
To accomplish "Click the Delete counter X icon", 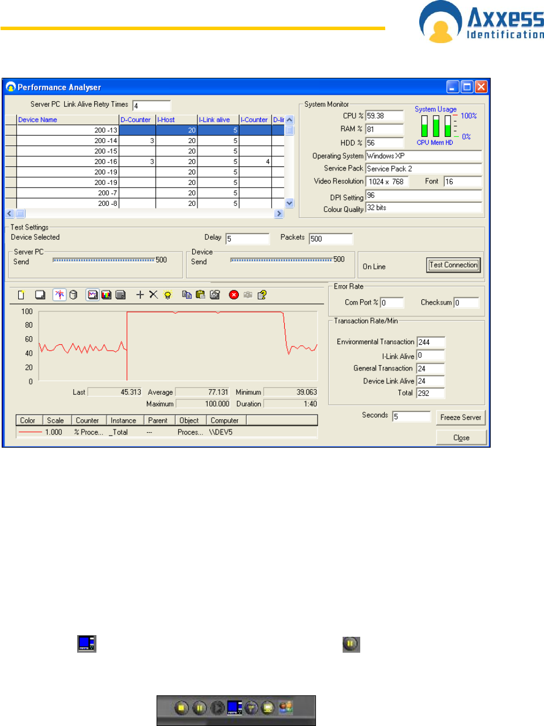I will point(153,295).
